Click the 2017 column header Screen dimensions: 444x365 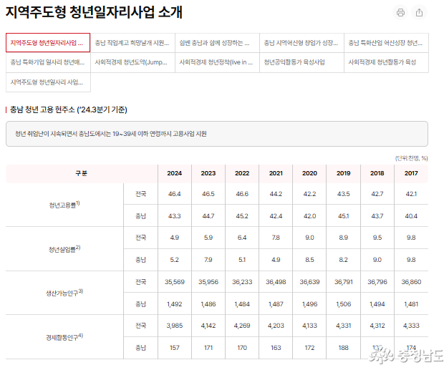[411, 173]
